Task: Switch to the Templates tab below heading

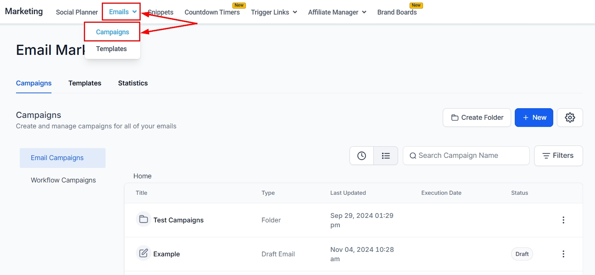Action: [x=85, y=83]
